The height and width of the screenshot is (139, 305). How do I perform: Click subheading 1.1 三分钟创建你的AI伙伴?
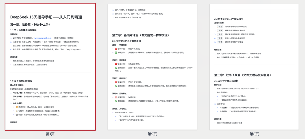click(23, 30)
